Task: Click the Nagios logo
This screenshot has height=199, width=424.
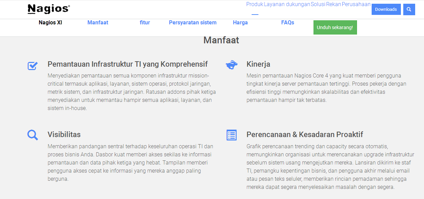Action: coord(49,9)
